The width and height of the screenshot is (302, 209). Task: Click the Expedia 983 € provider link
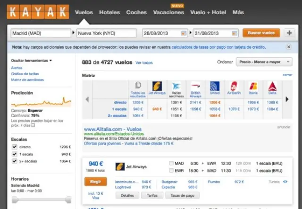(x=179, y=187)
